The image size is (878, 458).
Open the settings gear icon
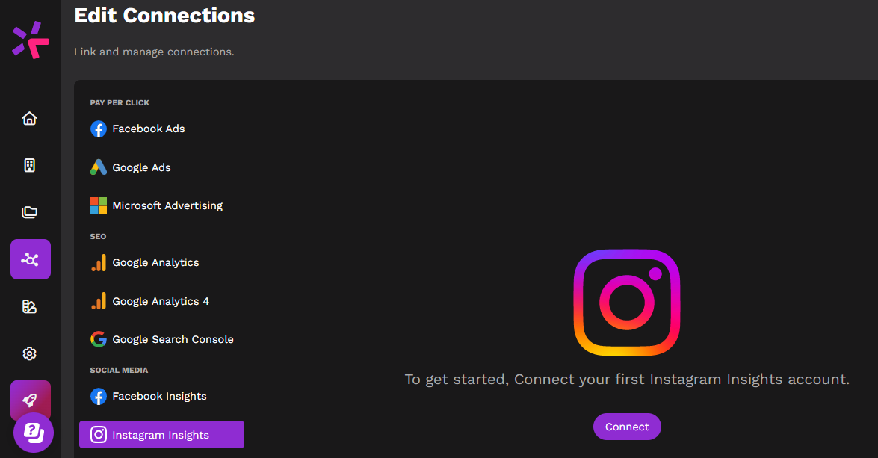pos(30,353)
